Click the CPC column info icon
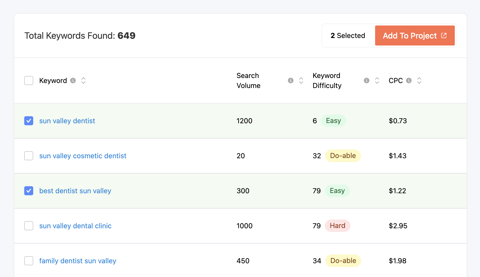480x277 pixels. pyautogui.click(x=409, y=80)
